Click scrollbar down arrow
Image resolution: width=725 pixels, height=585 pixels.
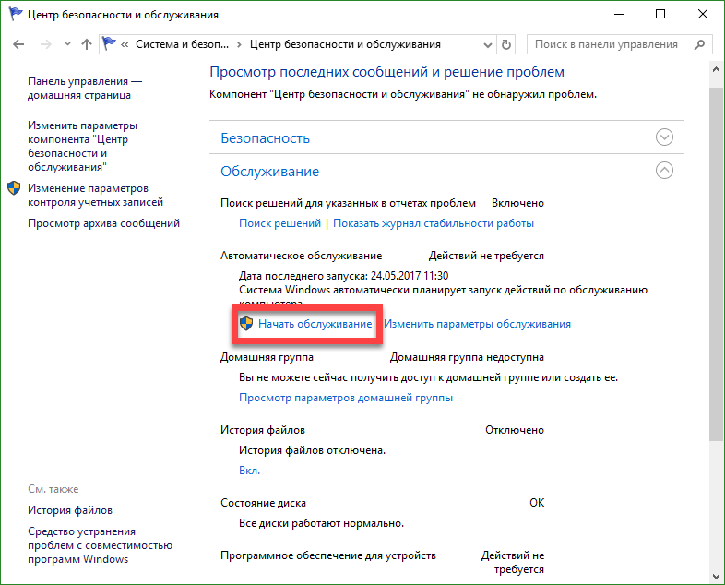click(x=716, y=577)
